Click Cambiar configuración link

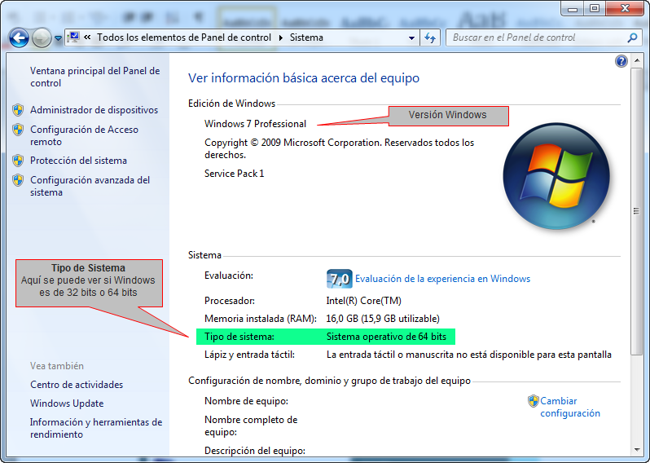click(570, 407)
